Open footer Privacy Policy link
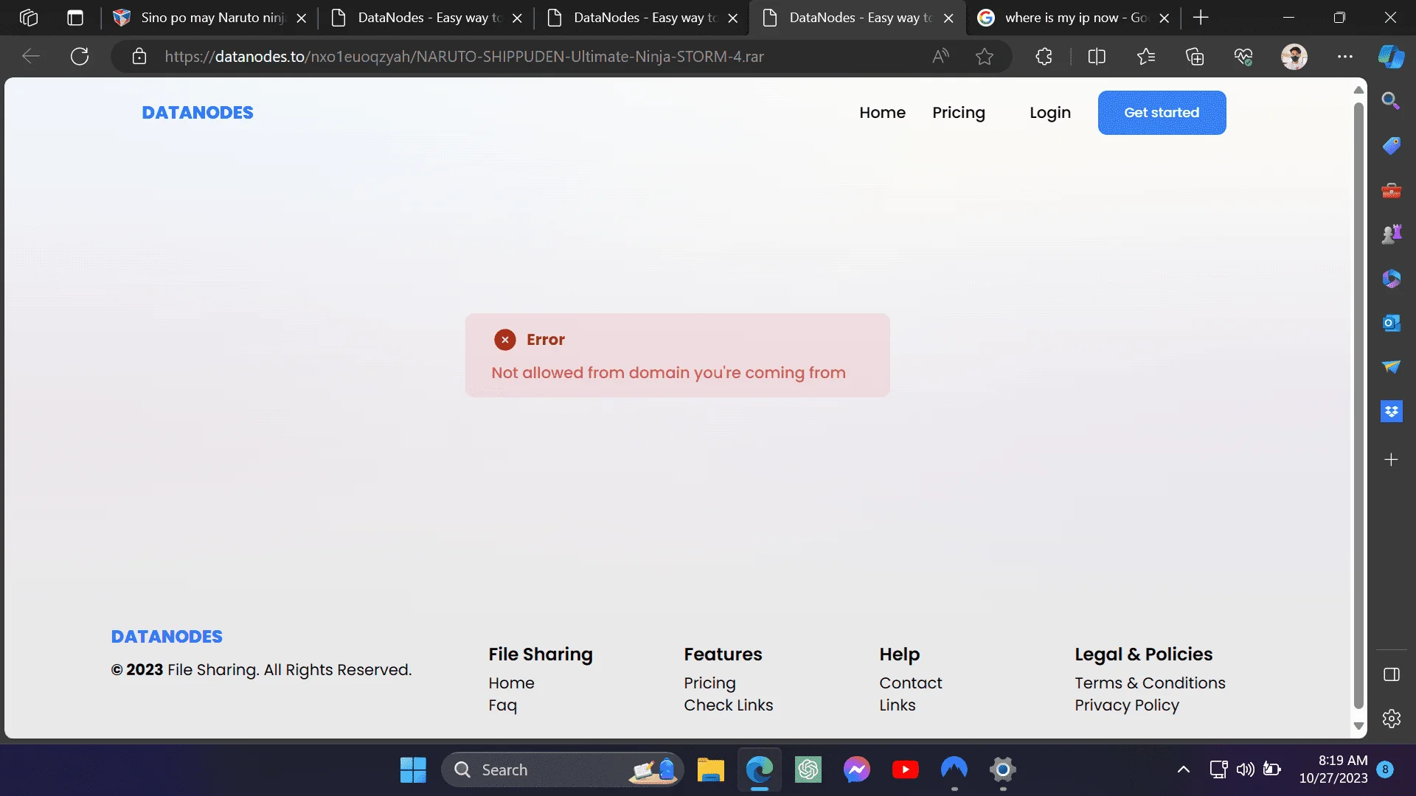The height and width of the screenshot is (796, 1416). (1126, 705)
